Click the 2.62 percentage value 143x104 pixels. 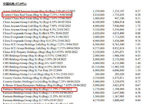point(138,67)
